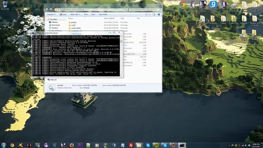Screen dimensions: 263x148
Task: Switch to the File Explorer taskbar button
Action: point(139,145)
